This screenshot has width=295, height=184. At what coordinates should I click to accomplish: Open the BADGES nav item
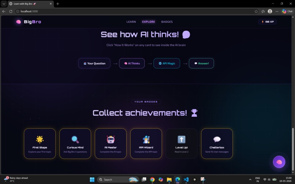coord(167,22)
